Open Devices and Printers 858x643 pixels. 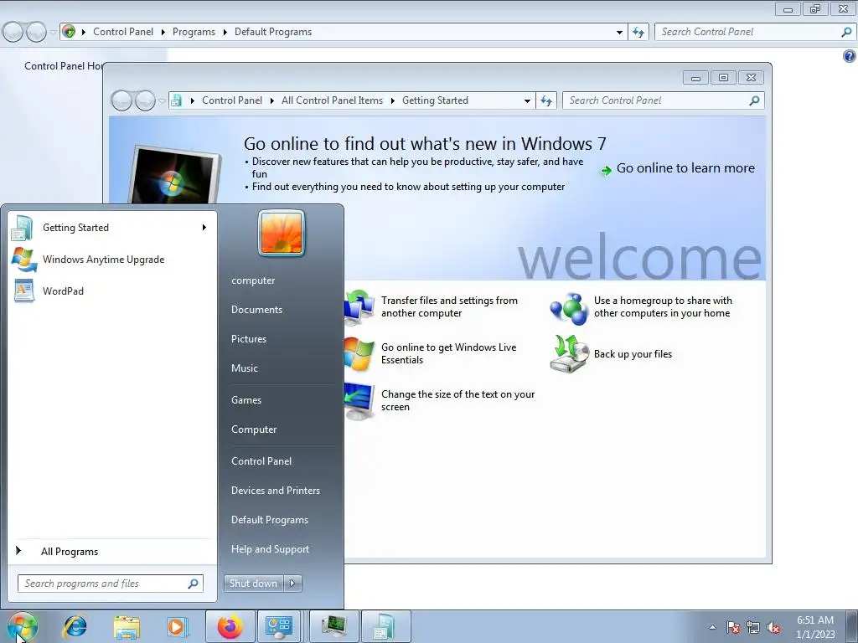(275, 491)
